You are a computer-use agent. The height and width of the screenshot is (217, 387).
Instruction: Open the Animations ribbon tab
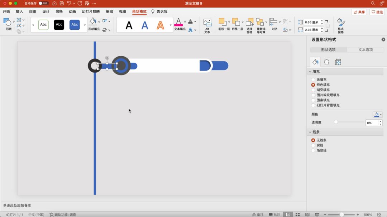(72, 11)
